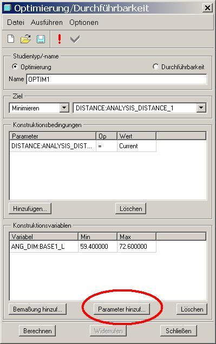The height and width of the screenshot is (344, 216).
Task: Click Hinzufügen... under Konstruktionsbedingungen
Action: [x=30, y=208]
